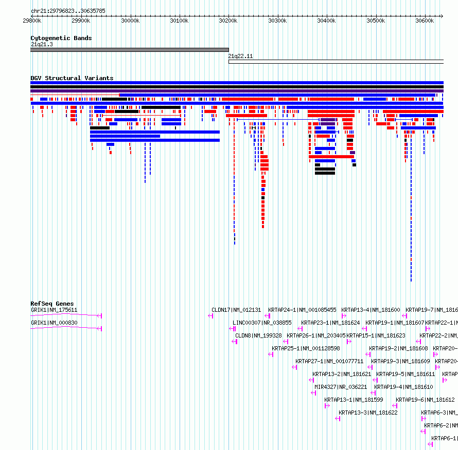This screenshot has height=450, width=458.
Task: Select the KRTAP19-2|NM_181608 gene label
Action: click(398, 348)
